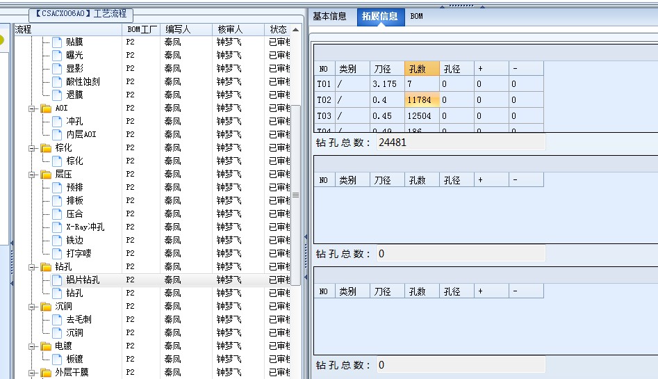This screenshot has height=379, width=658.
Task: Switch to the 基本信息 tab
Action: tap(329, 16)
